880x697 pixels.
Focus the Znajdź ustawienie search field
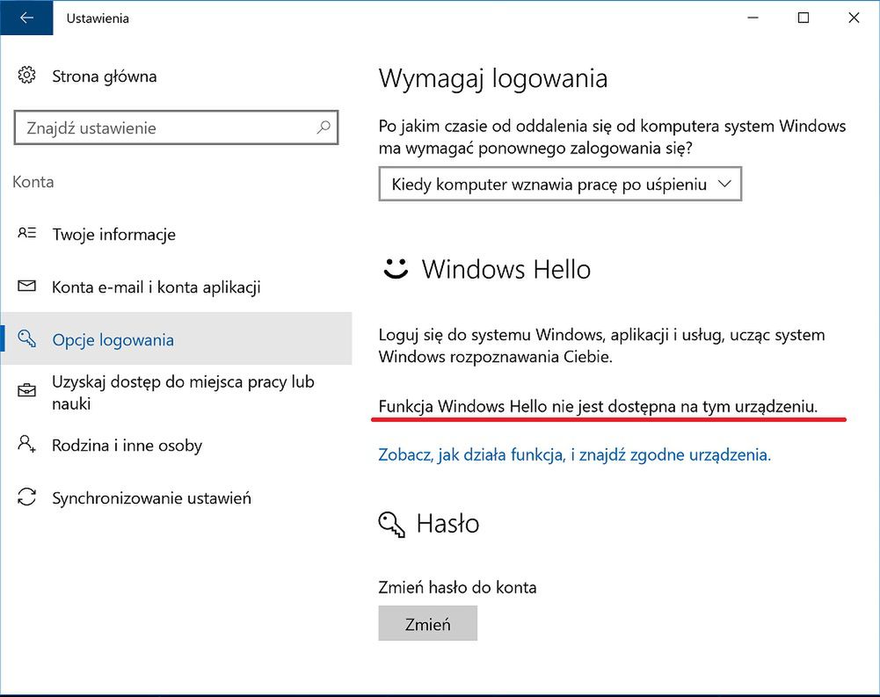click(176, 128)
